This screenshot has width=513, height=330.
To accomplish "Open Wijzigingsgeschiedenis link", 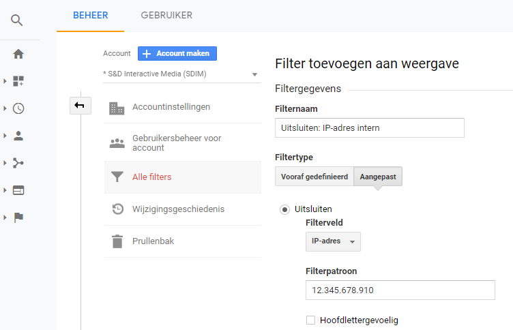I will coord(178,209).
